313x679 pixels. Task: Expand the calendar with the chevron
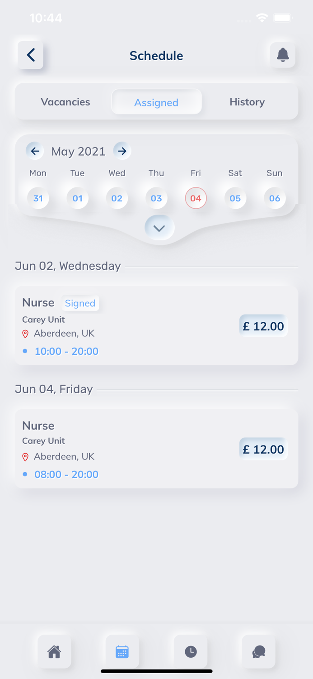(159, 228)
